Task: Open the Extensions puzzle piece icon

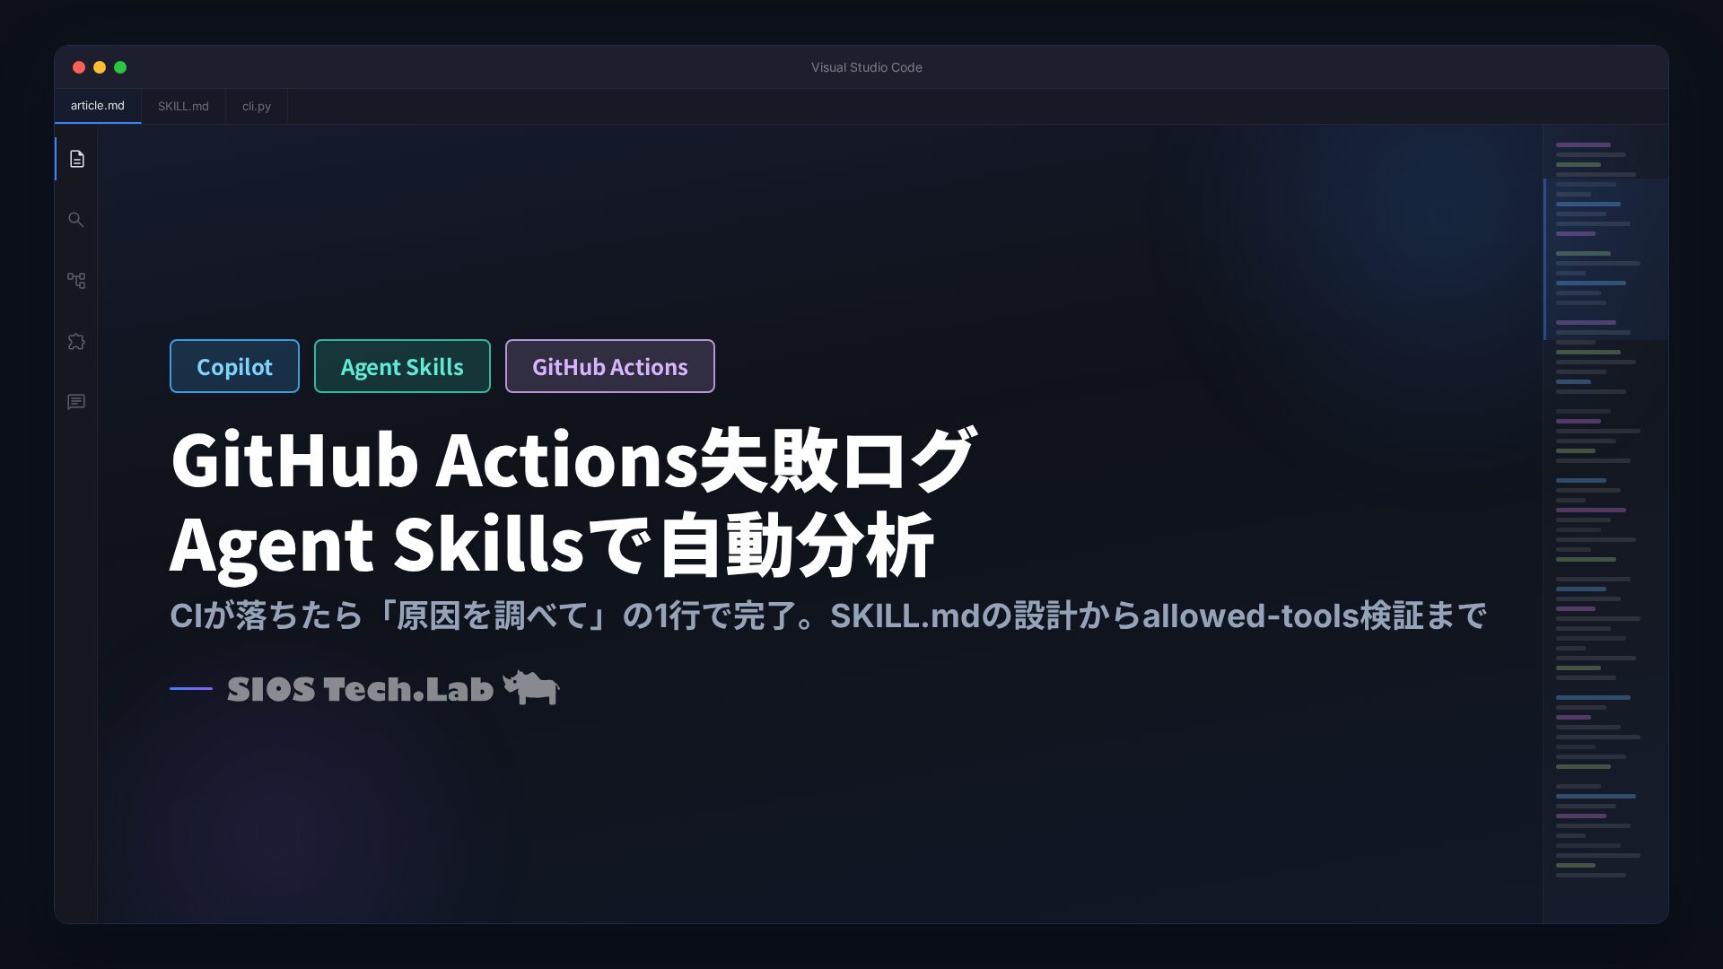Action: pyautogui.click(x=76, y=342)
